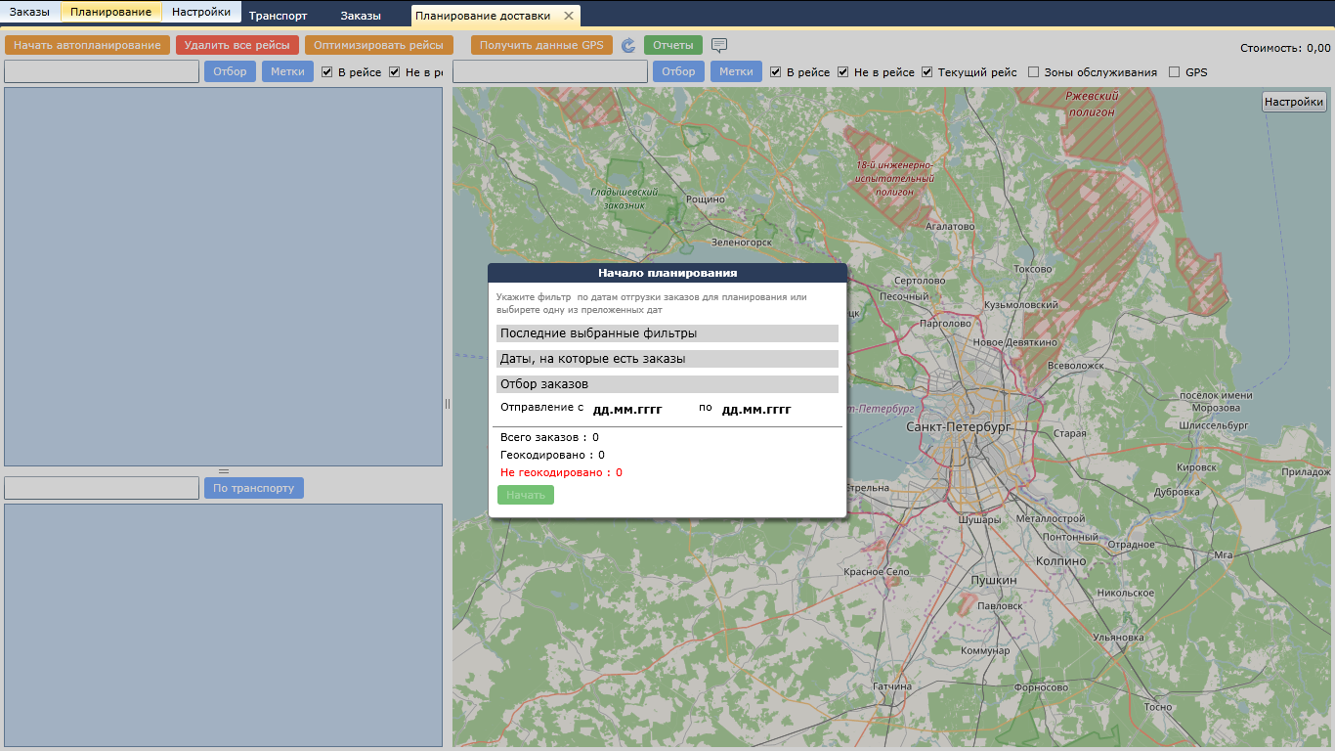Click the Всеволожск label on the map
Screen dimensions: 1335x751
[1075, 365]
